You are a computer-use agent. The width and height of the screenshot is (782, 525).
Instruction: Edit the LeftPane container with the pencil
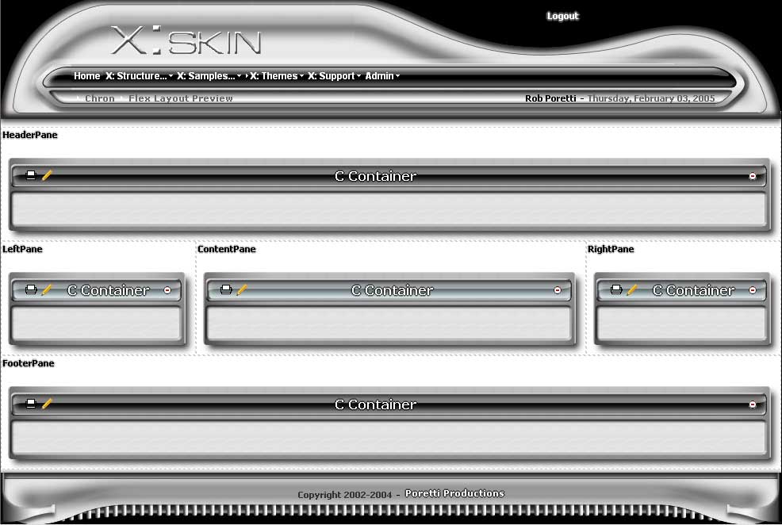click(x=47, y=290)
